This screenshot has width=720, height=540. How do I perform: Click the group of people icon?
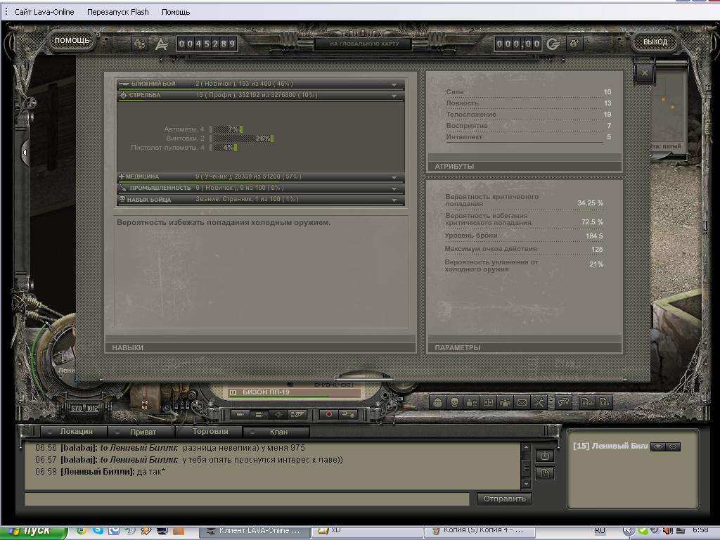click(x=506, y=402)
